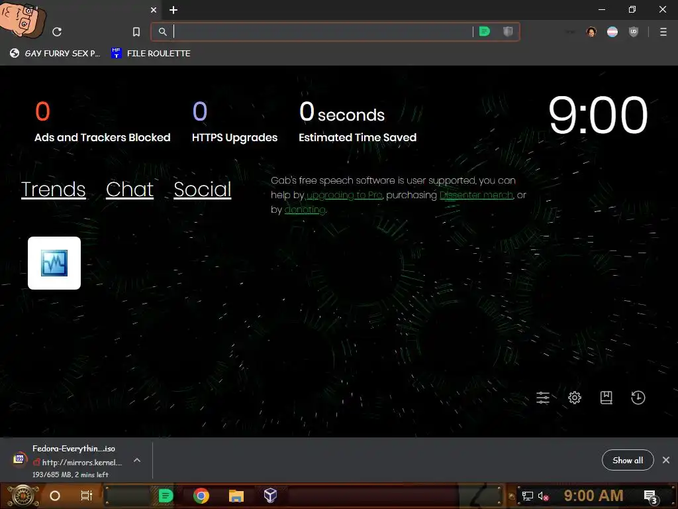Open the top site tile with monitor icon

[x=54, y=262]
